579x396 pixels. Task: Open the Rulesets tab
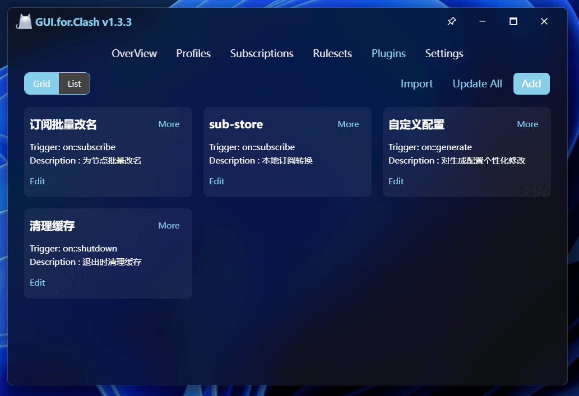coord(332,54)
